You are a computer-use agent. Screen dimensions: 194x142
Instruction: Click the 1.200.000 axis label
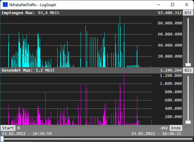click(x=171, y=76)
